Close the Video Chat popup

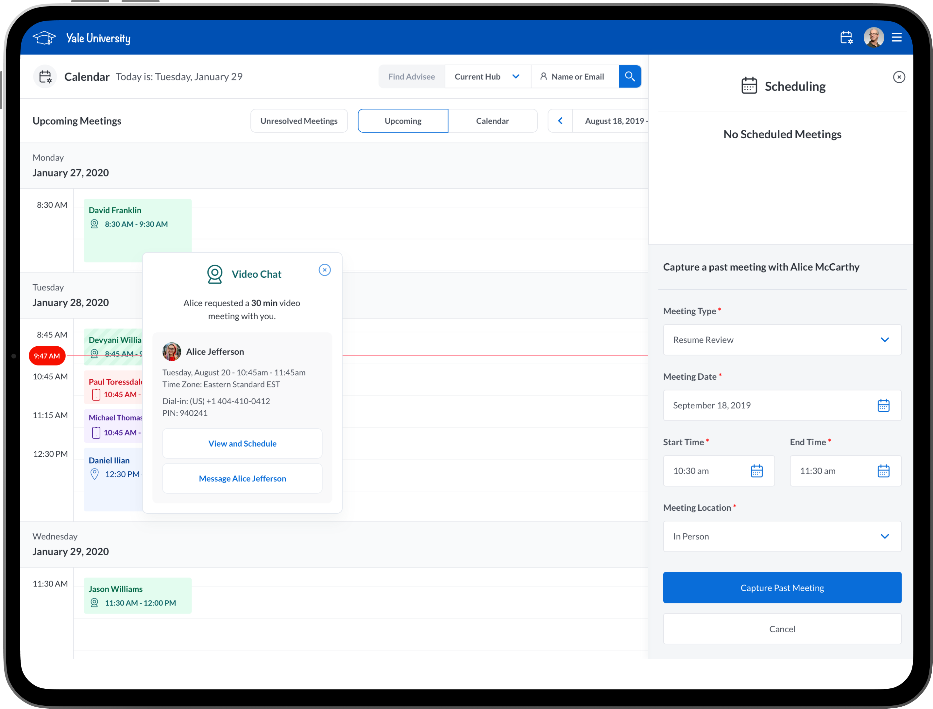324,270
